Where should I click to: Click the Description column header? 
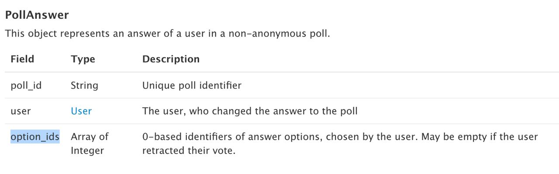coord(171,59)
